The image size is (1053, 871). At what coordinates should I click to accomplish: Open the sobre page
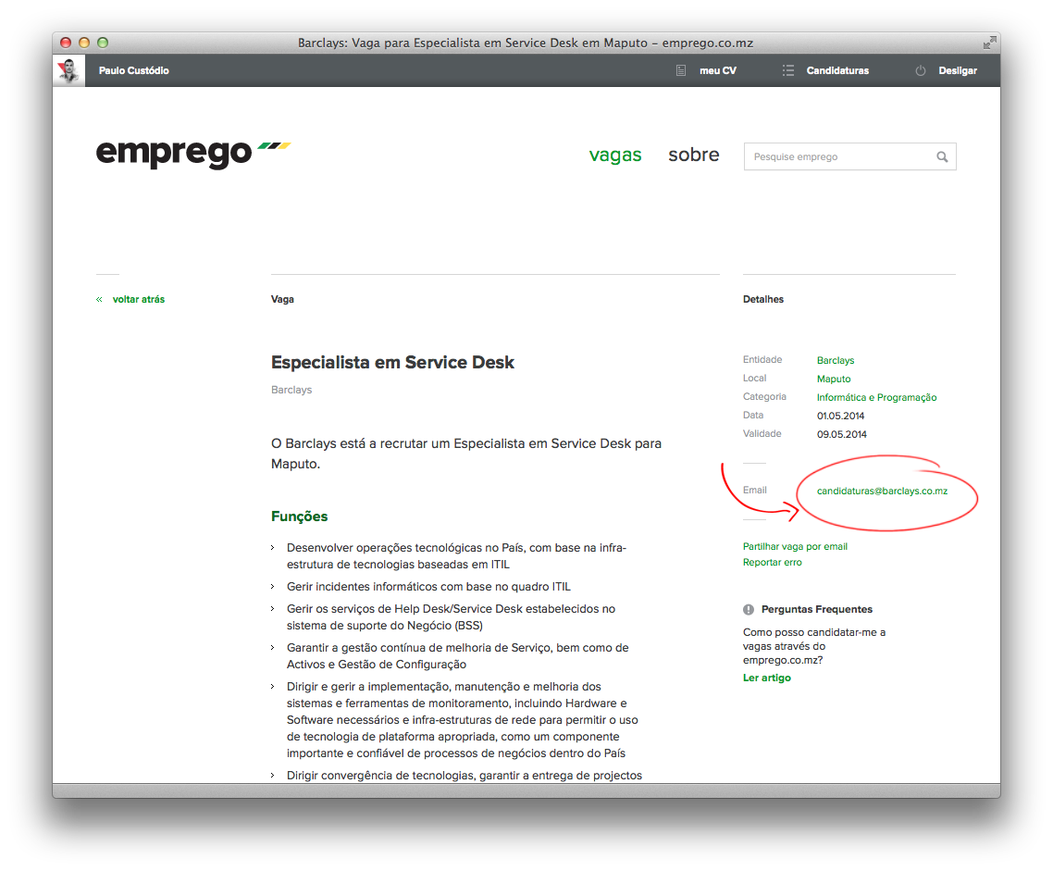pos(694,155)
